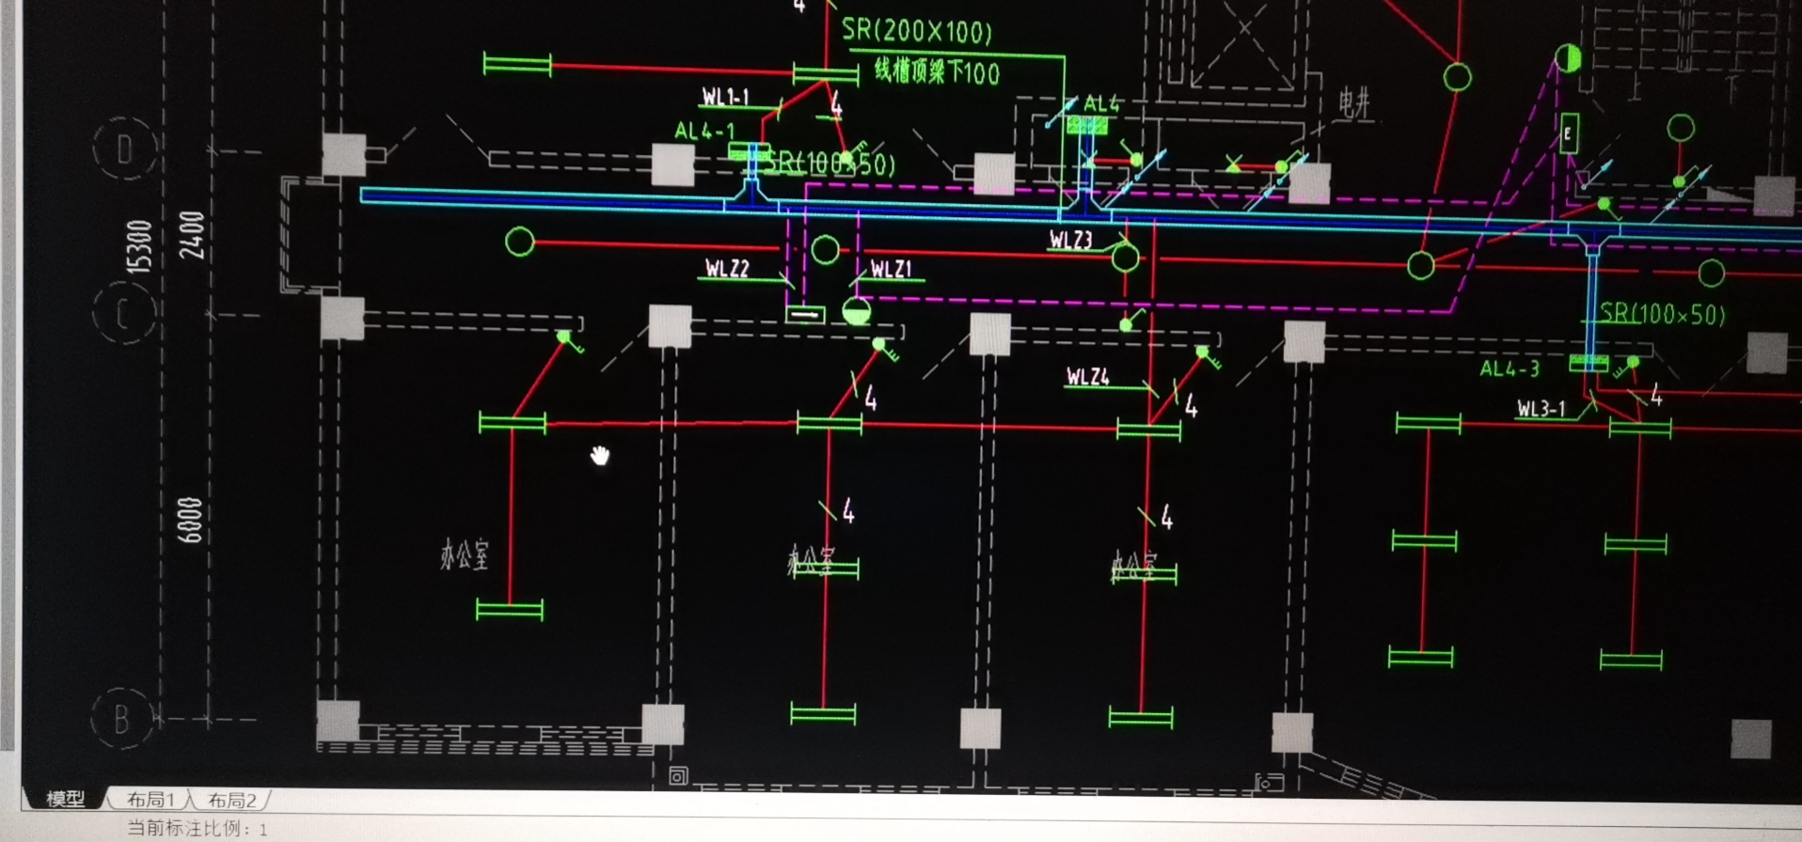1802x842 pixels.
Task: Select the SR(200X100) cable tray label
Action: [917, 31]
